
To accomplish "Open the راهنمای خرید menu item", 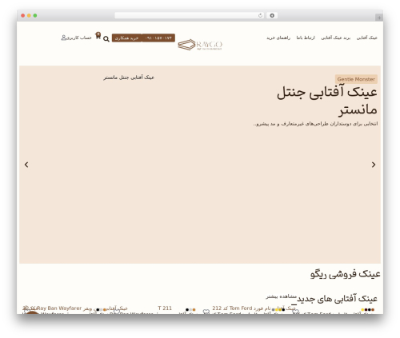I will pos(278,38).
